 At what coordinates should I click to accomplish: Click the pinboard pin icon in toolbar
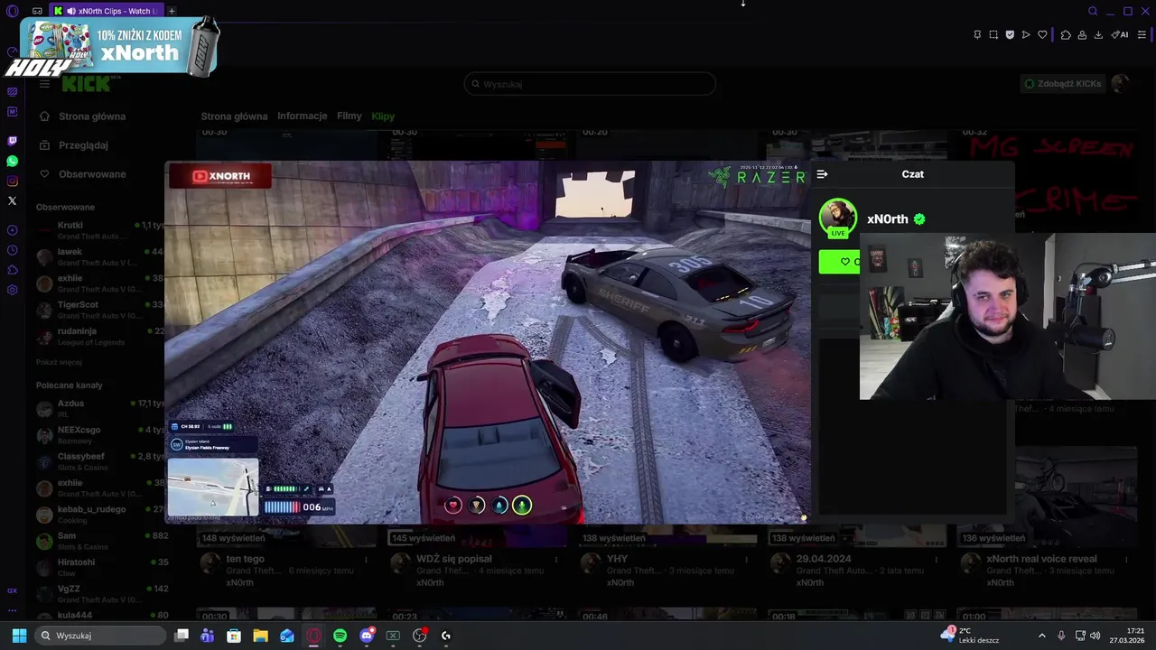click(x=977, y=35)
